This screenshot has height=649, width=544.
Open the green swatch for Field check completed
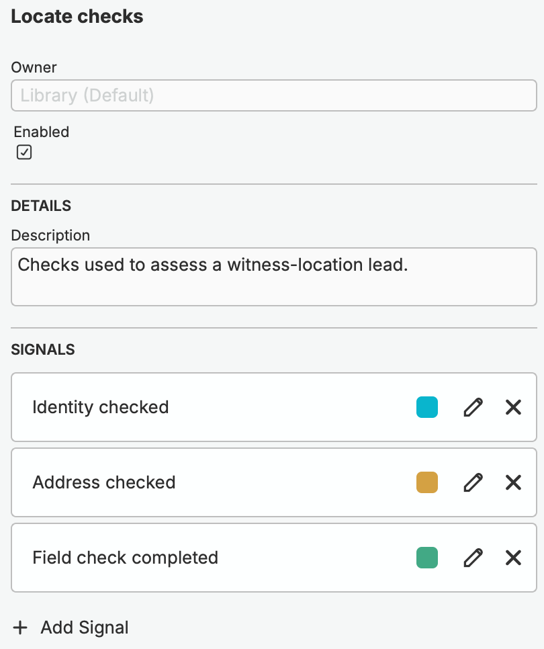click(x=427, y=558)
